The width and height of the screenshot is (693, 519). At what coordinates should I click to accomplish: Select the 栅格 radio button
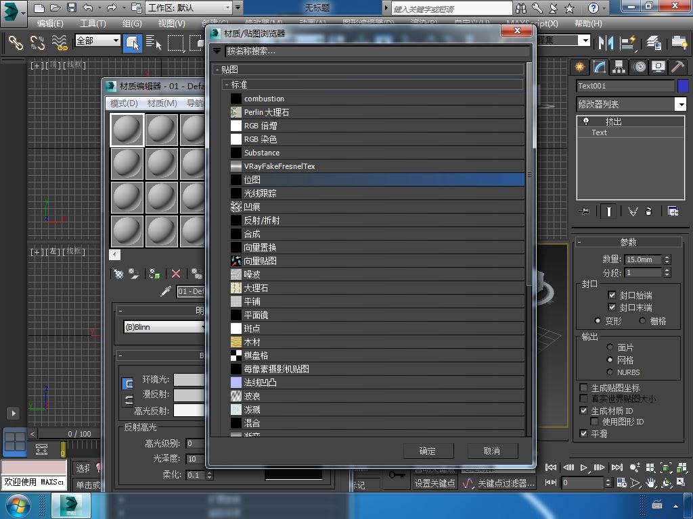642,320
